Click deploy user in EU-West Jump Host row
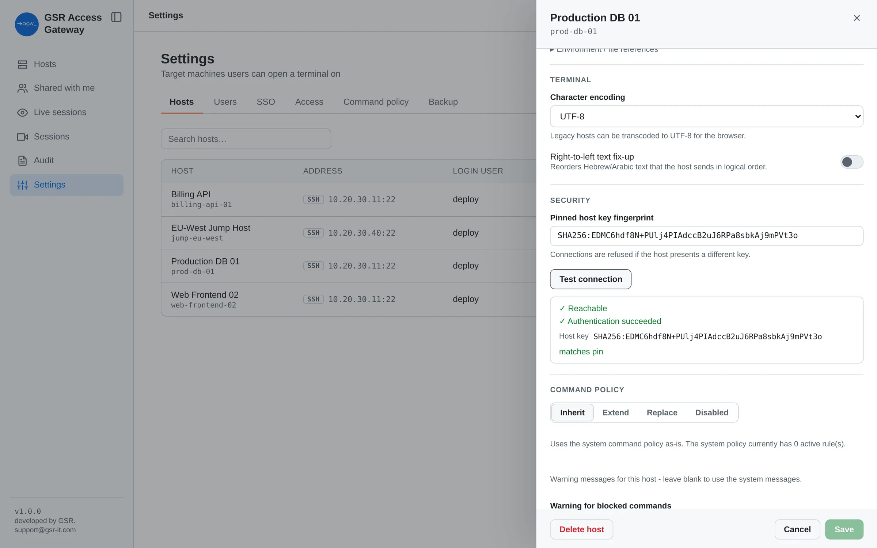The image size is (877, 548). coord(466,233)
